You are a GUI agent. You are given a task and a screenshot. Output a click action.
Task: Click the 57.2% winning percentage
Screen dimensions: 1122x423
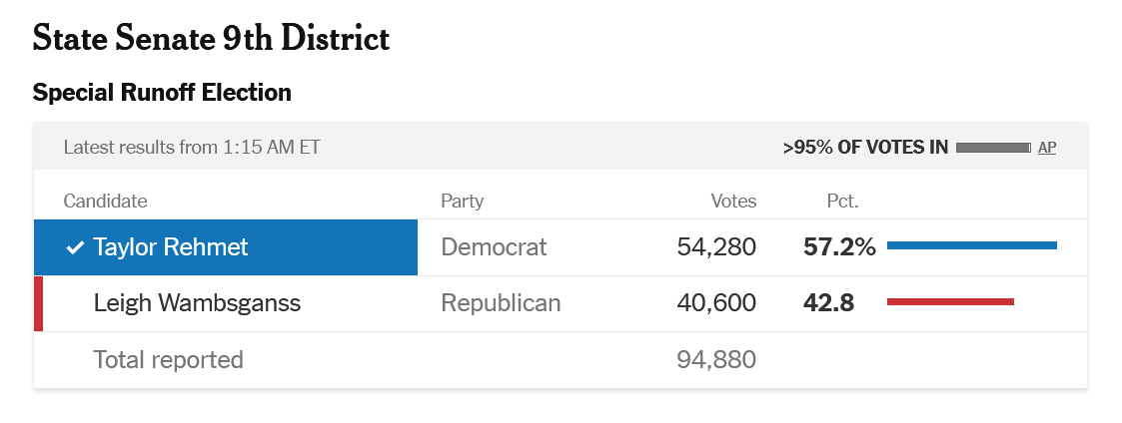pyautogui.click(x=839, y=247)
